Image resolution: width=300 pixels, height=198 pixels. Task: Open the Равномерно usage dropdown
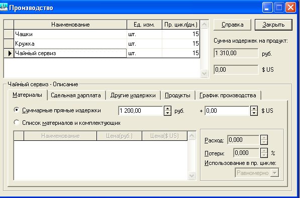[x=274, y=173]
